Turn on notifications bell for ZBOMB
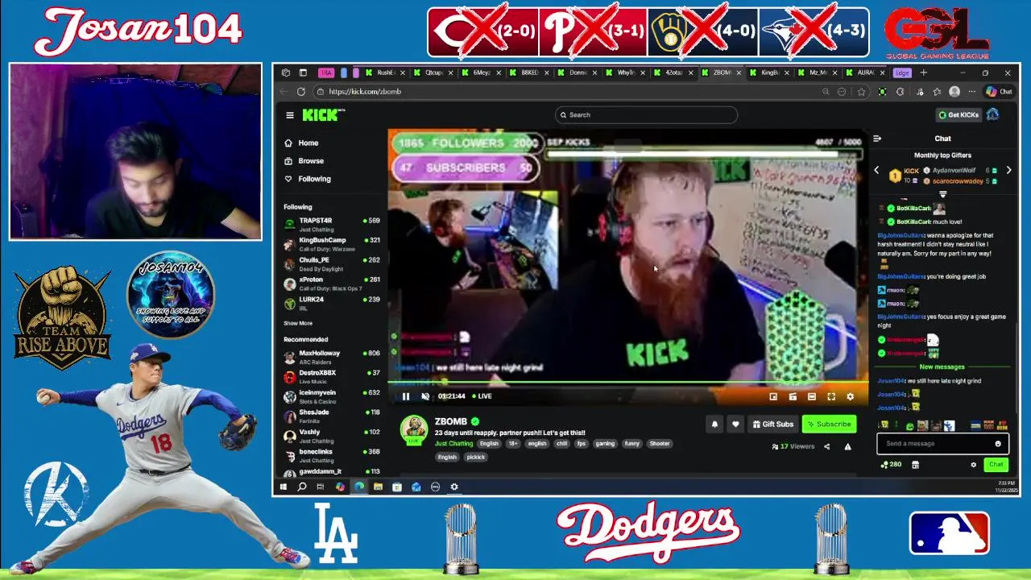The height and width of the screenshot is (580, 1031). [714, 424]
